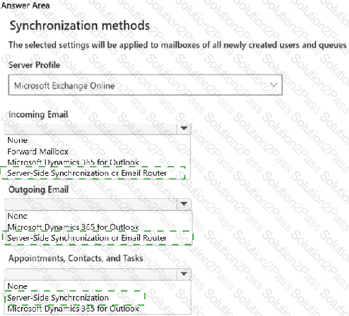
Task: Pick Microsoft Dynamics 365 for Outlook appointments
Action: (73, 308)
